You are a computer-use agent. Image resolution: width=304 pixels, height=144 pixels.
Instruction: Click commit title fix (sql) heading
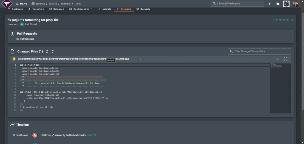pyautogui.click(x=33, y=20)
